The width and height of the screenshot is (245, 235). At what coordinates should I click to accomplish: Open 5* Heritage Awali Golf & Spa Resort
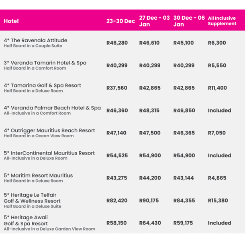point(26,221)
